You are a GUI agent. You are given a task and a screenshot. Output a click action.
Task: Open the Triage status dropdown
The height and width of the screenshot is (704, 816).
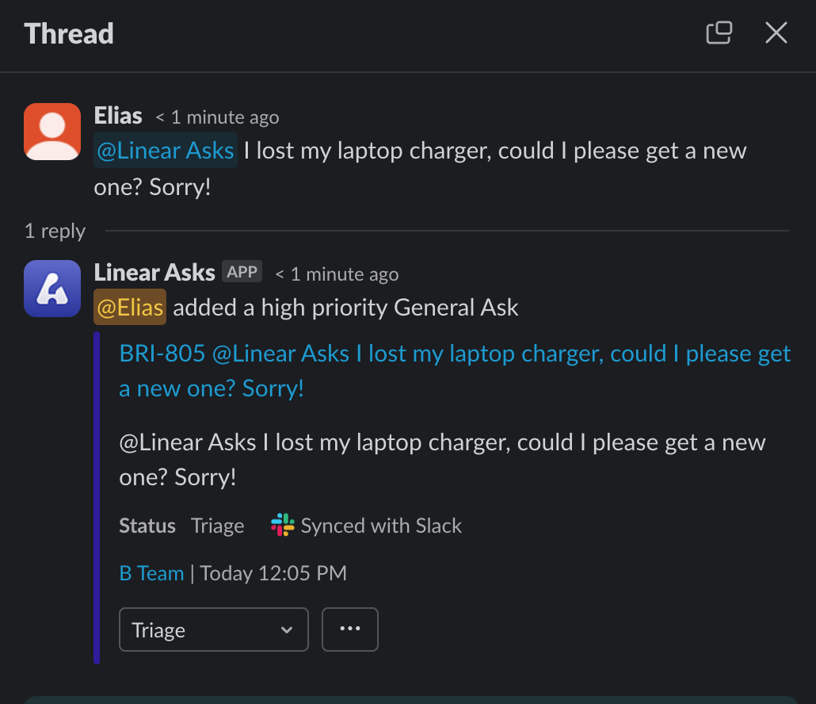point(213,629)
